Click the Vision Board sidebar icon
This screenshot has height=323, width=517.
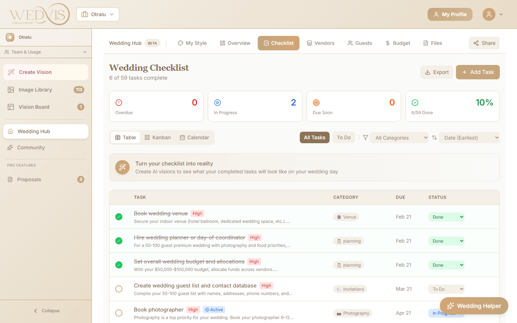pyautogui.click(x=11, y=107)
